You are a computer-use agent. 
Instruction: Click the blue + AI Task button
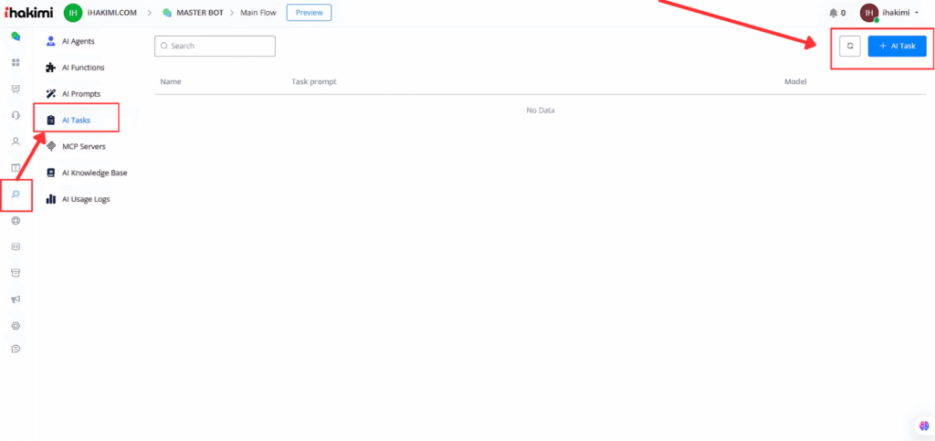click(897, 46)
